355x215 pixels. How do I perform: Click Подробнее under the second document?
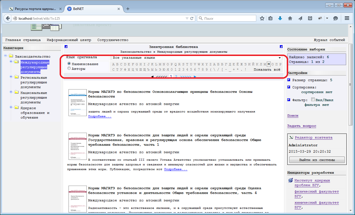[x=176, y=169]
